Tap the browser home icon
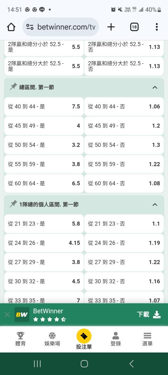Screen dimensions: 168x375 tap(11, 27)
